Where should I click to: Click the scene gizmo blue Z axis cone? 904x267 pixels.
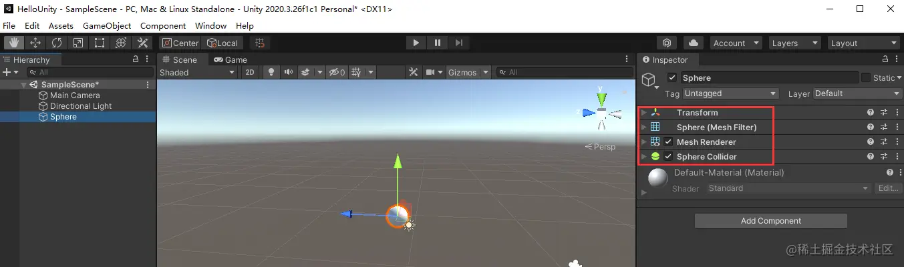(x=589, y=113)
